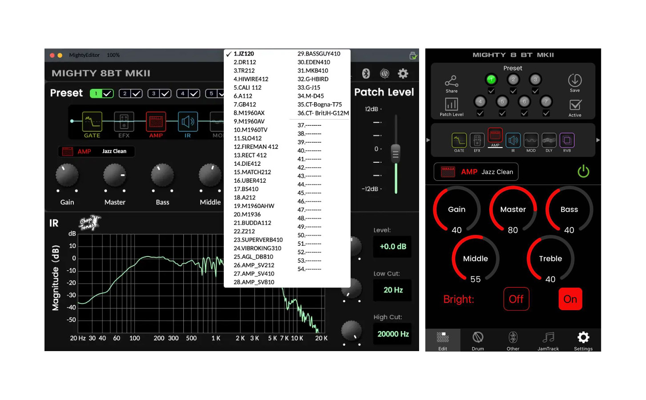Choose 13.RECT 412 from the IR list

[x=250, y=155]
